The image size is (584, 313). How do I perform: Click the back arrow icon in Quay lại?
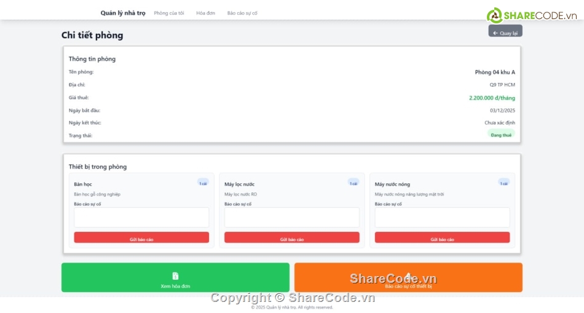[495, 33]
